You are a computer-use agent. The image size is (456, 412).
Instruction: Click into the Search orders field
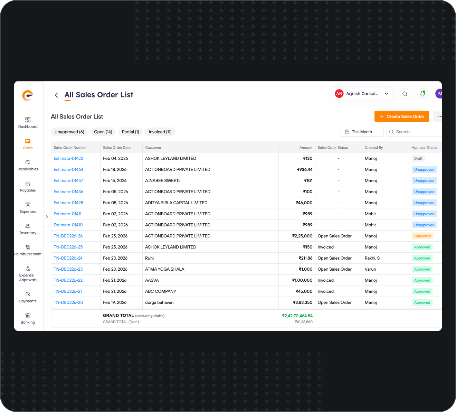coord(415,132)
